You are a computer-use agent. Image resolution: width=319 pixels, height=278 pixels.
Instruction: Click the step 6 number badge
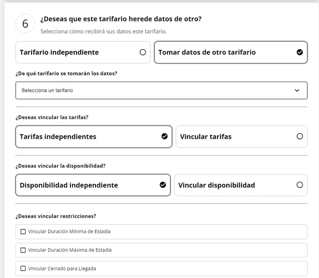point(25,24)
